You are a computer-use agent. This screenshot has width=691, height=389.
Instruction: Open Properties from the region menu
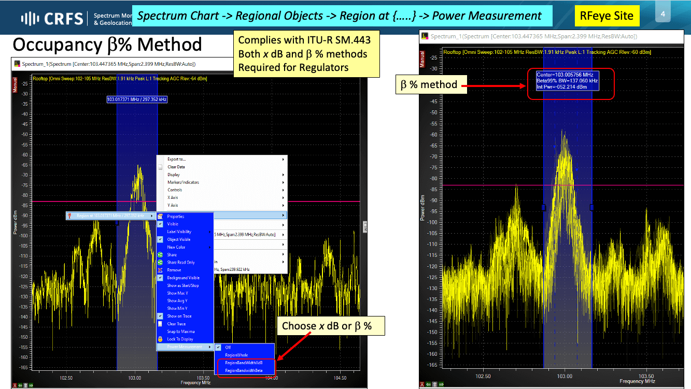tap(185, 217)
